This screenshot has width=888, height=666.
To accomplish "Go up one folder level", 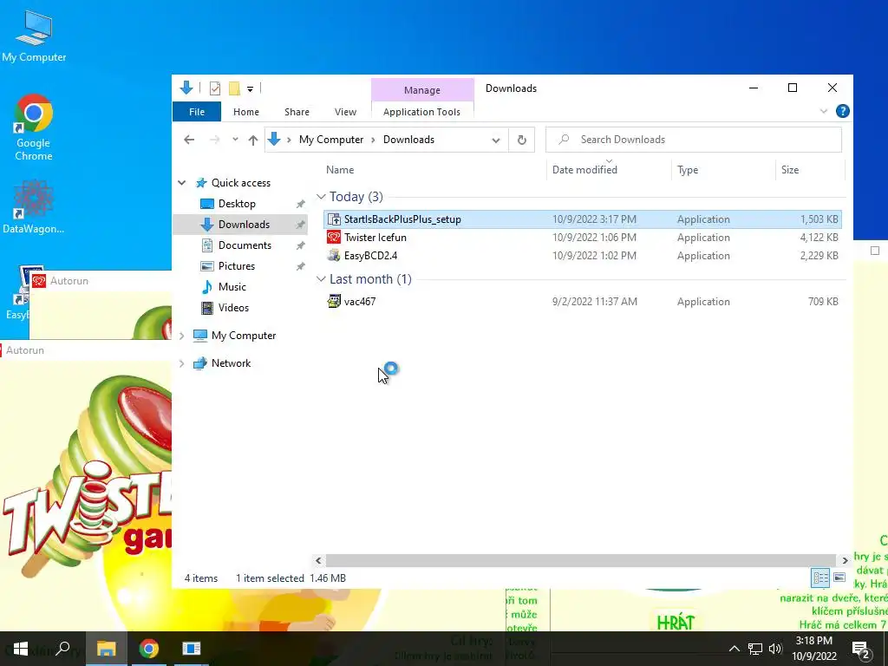I will click(x=253, y=140).
